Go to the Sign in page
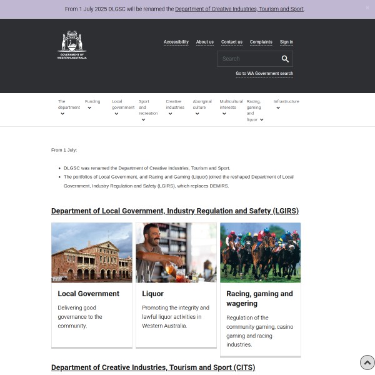375x375 pixels. click(x=286, y=42)
